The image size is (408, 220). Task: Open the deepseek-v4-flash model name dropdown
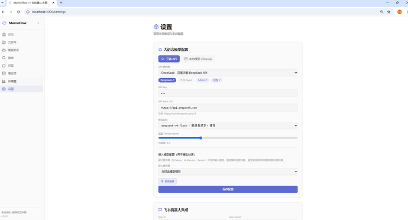coord(228,125)
